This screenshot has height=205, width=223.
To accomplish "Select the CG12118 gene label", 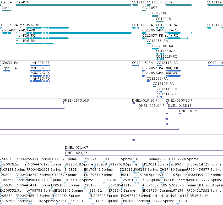I will pos(163,19).
